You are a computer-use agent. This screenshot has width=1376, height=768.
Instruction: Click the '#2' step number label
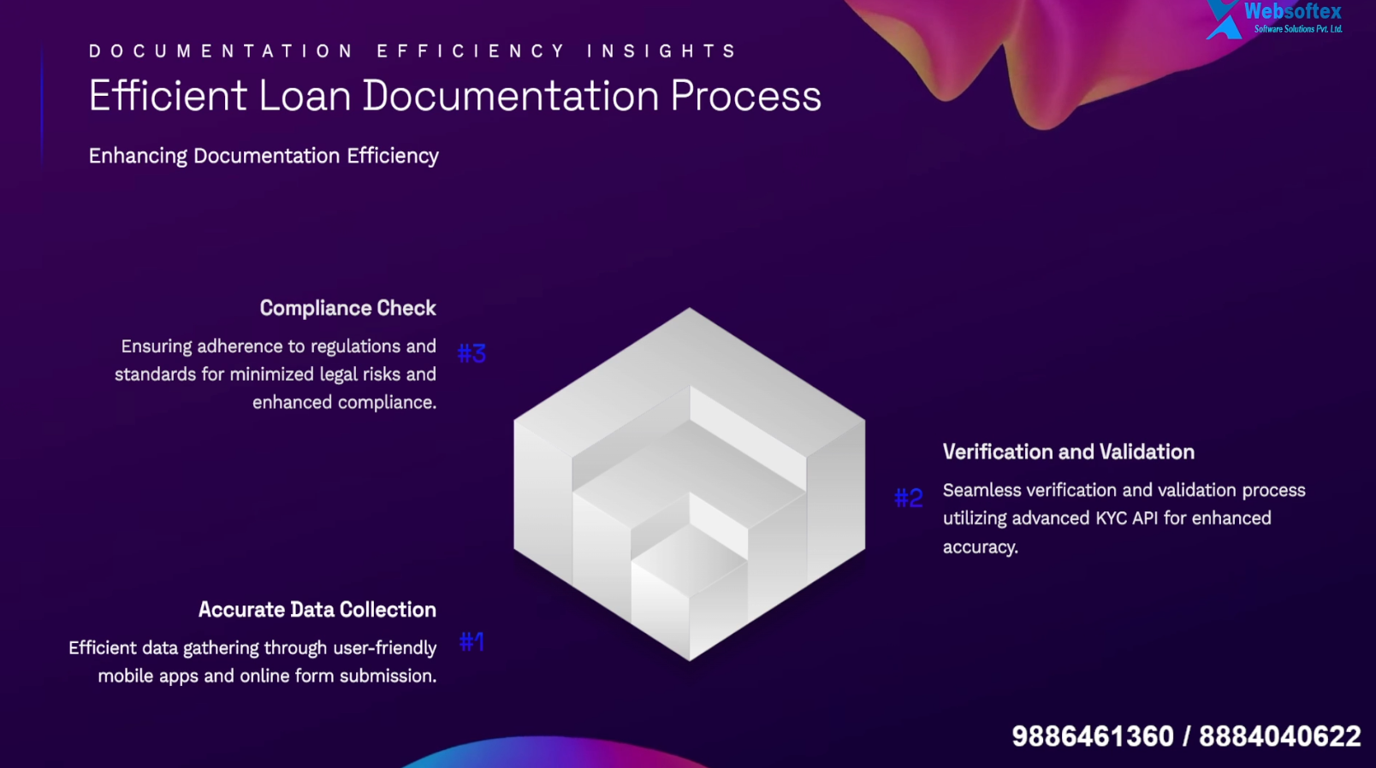(x=908, y=498)
